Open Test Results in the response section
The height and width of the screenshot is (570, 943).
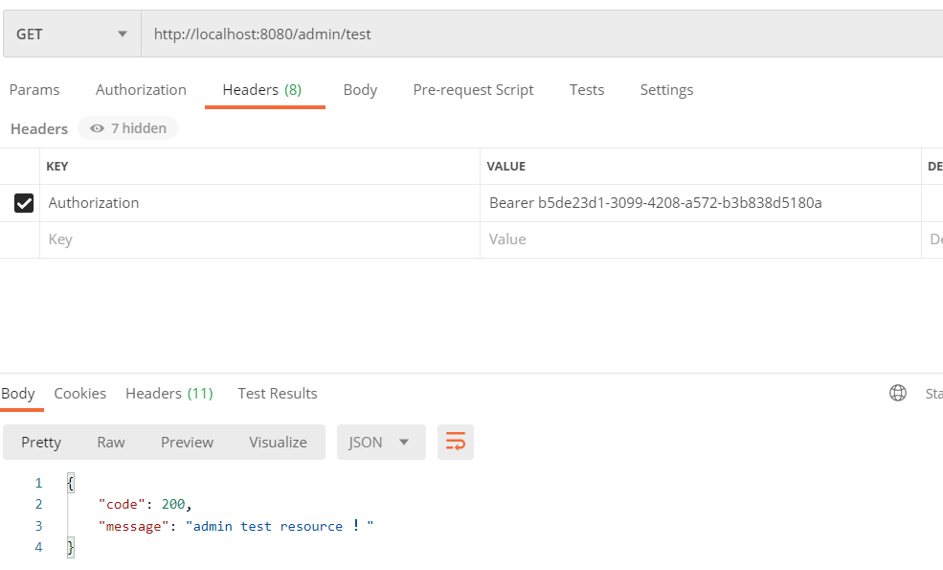click(277, 393)
